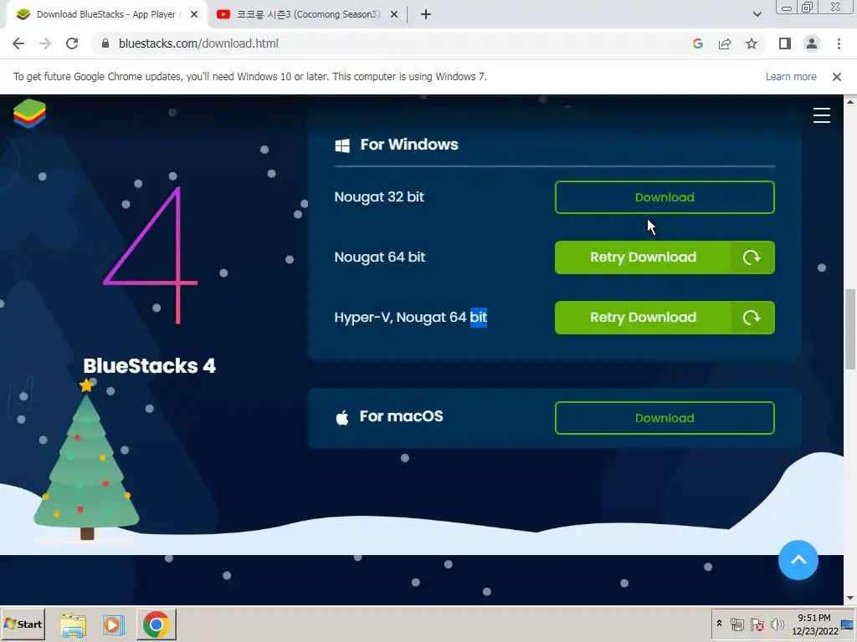The image size is (857, 642).
Task: Retry Download for Nougat 64 bit
Action: click(665, 257)
